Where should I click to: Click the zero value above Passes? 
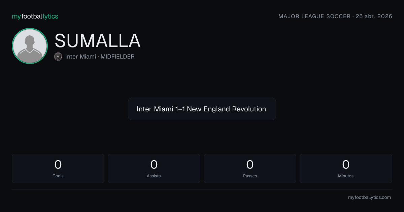click(x=250, y=165)
